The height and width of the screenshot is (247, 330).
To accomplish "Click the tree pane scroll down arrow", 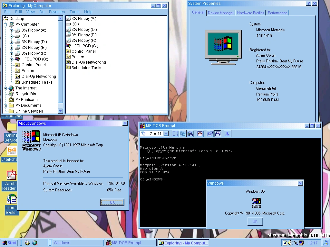I will tap(60, 111).
